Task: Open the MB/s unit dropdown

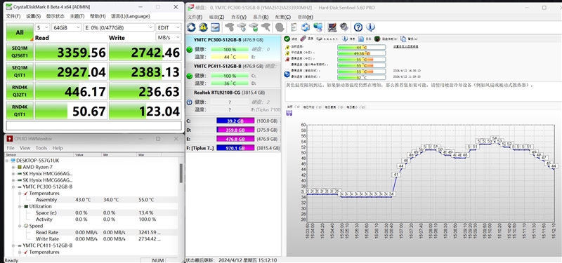Action: tap(168, 38)
